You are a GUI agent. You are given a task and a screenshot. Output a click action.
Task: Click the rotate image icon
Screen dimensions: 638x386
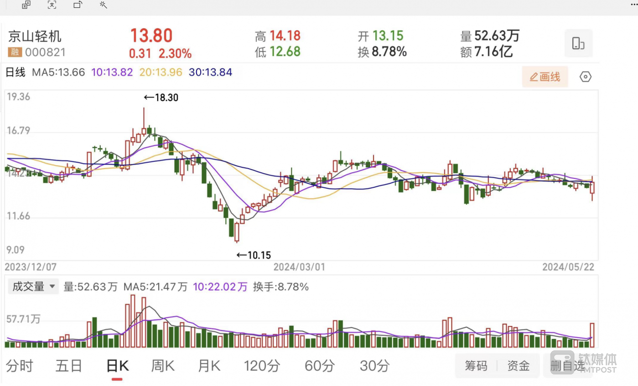(78, 5)
